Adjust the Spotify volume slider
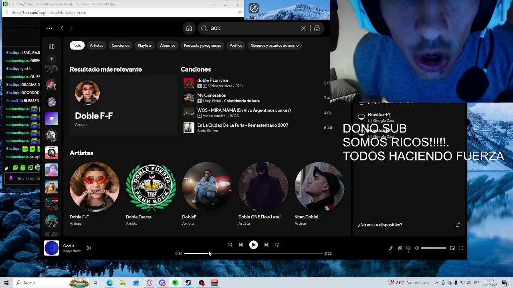The width and height of the screenshot is (513, 288). click(433, 248)
